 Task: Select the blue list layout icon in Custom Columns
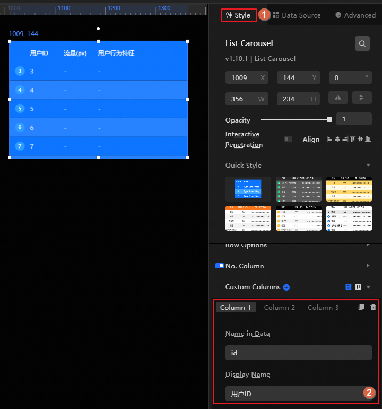coord(349,287)
